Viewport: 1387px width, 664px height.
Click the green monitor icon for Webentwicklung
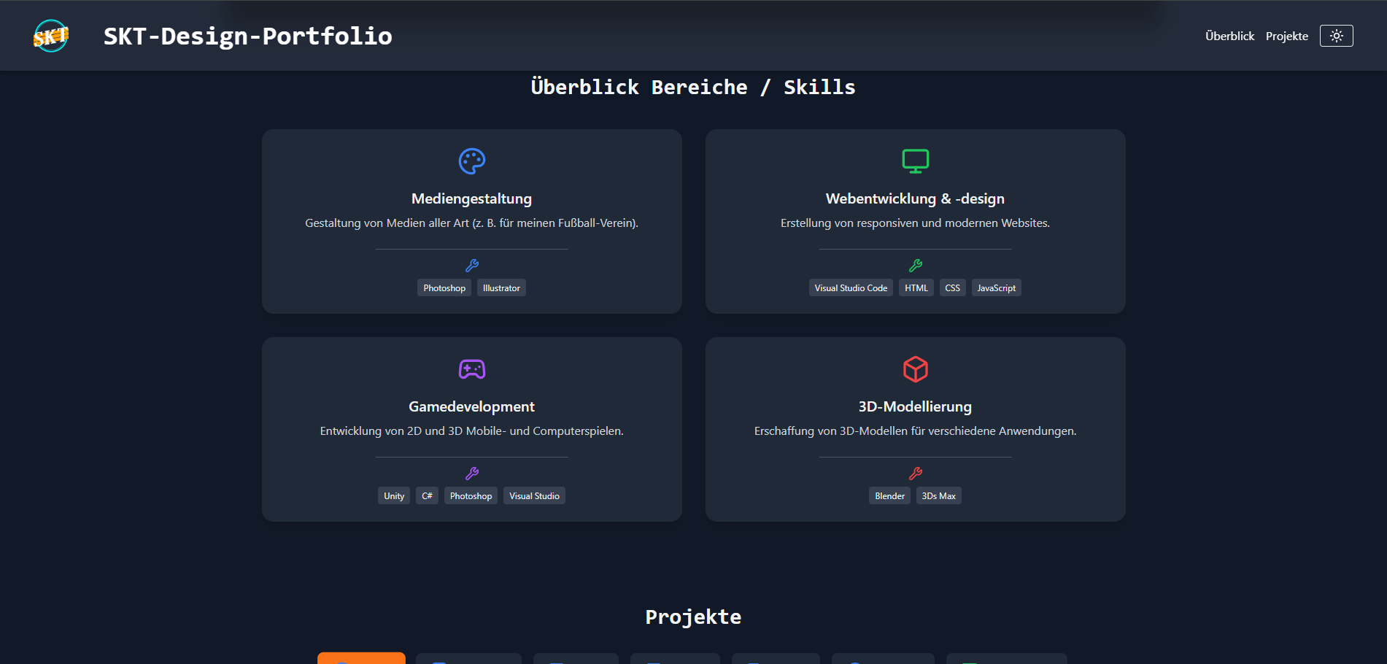915,161
